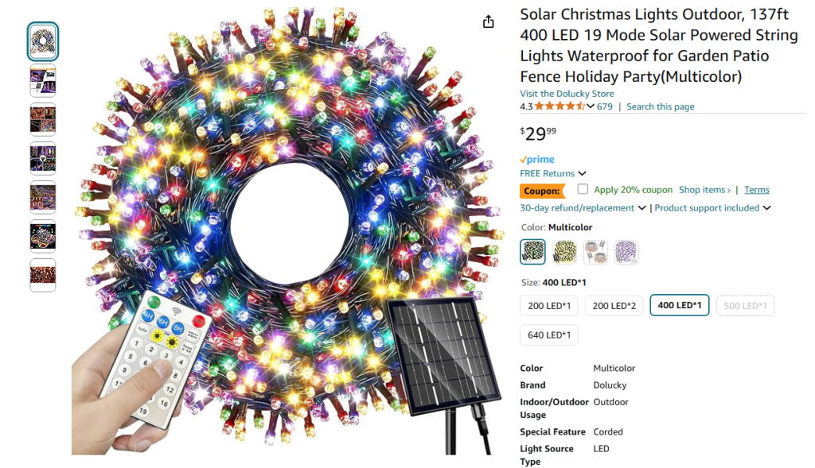Choose the 200 LED*1 size option
Screen dimensions: 815x468
coord(549,306)
